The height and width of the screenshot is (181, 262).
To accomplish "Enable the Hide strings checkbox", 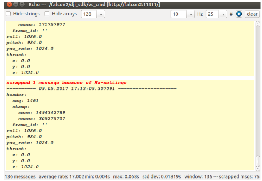I will tap(8, 14).
